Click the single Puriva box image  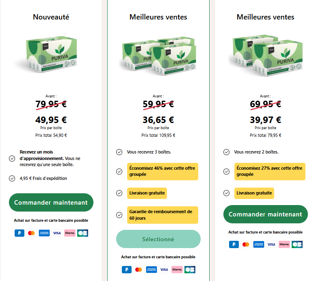pos(51,54)
